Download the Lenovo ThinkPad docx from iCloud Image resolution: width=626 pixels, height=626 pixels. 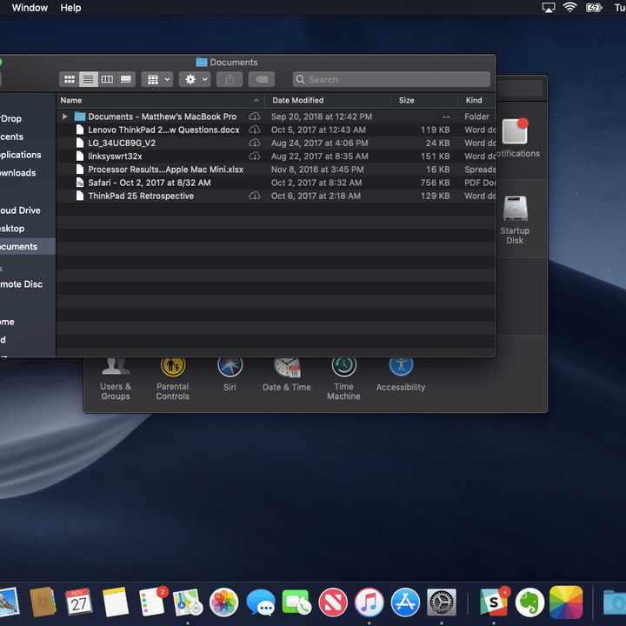coord(254,130)
